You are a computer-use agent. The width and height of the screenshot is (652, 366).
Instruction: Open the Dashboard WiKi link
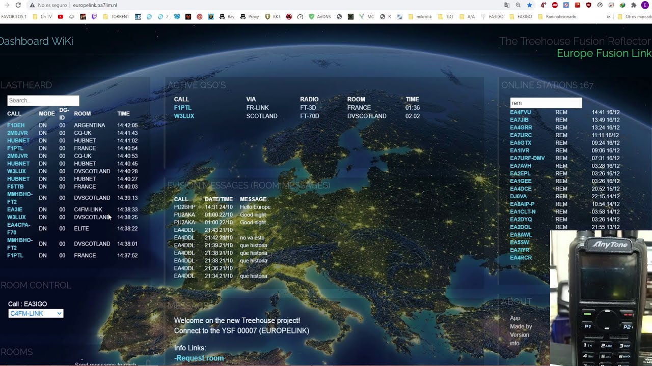(37, 41)
